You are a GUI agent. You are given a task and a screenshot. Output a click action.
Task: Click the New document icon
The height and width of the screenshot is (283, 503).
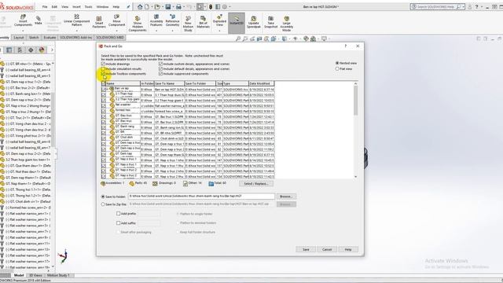point(147,6)
